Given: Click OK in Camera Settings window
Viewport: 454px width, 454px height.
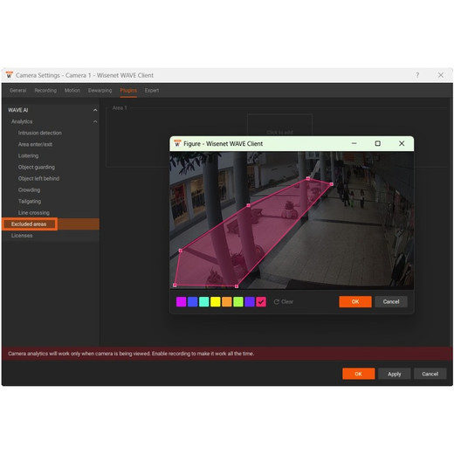Looking at the screenshot, I should tap(359, 374).
